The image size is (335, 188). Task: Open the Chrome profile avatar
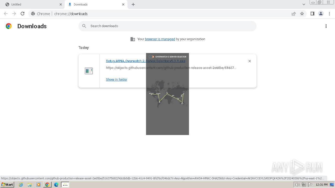tap(321, 14)
